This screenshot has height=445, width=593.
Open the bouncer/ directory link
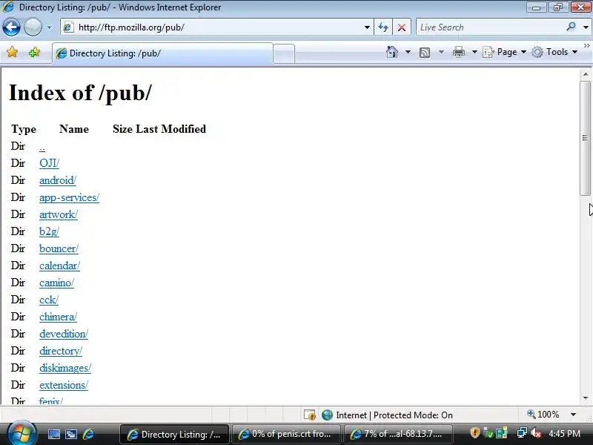pyautogui.click(x=59, y=248)
